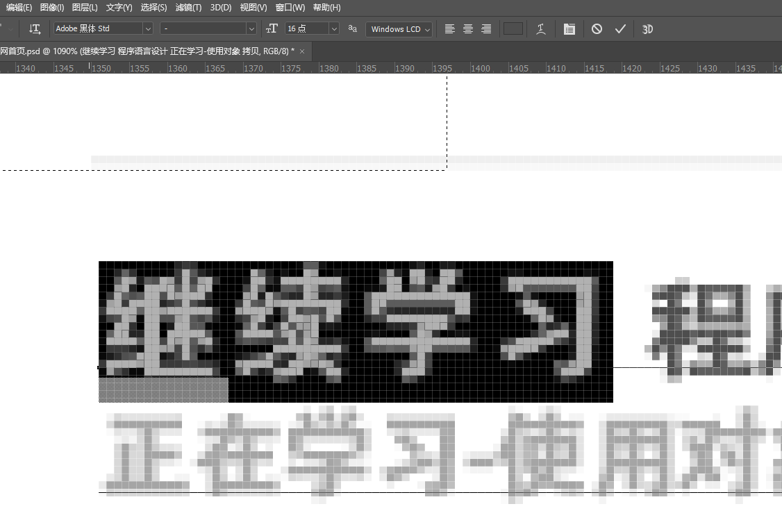Click the Adobe 黑体 Std font field
This screenshot has width=782, height=520.
[x=98, y=28]
